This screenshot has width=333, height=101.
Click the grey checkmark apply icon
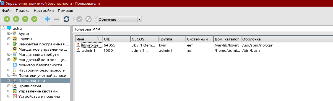point(79,19)
